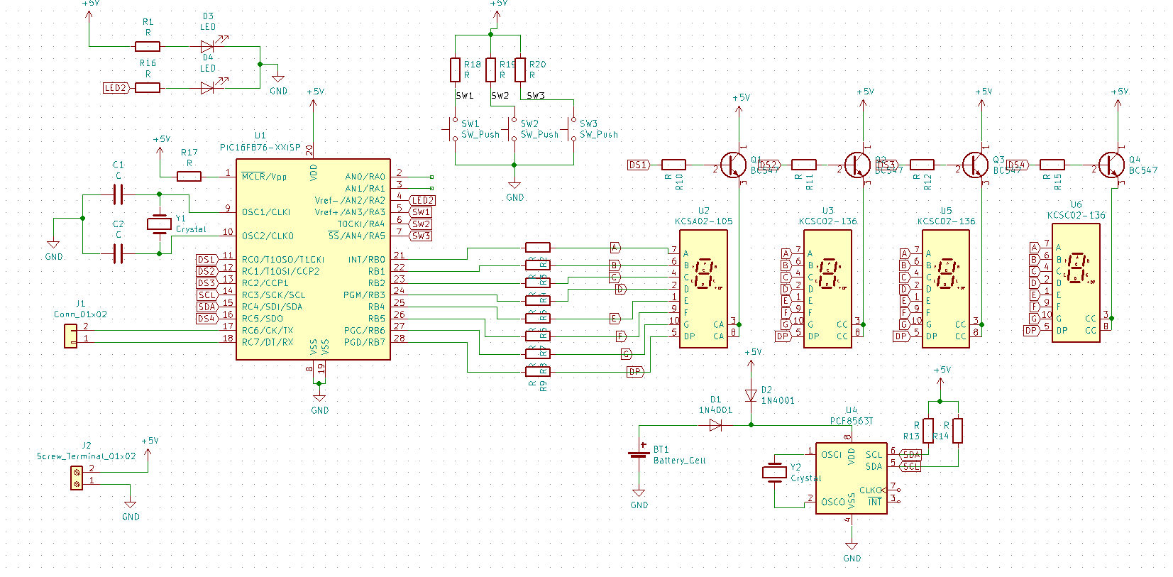Click the SW3 label at U1 RA5 pin
This screenshot has width=1173, height=577.
[x=421, y=236]
